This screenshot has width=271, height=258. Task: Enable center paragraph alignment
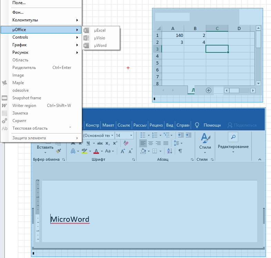click(x=151, y=143)
